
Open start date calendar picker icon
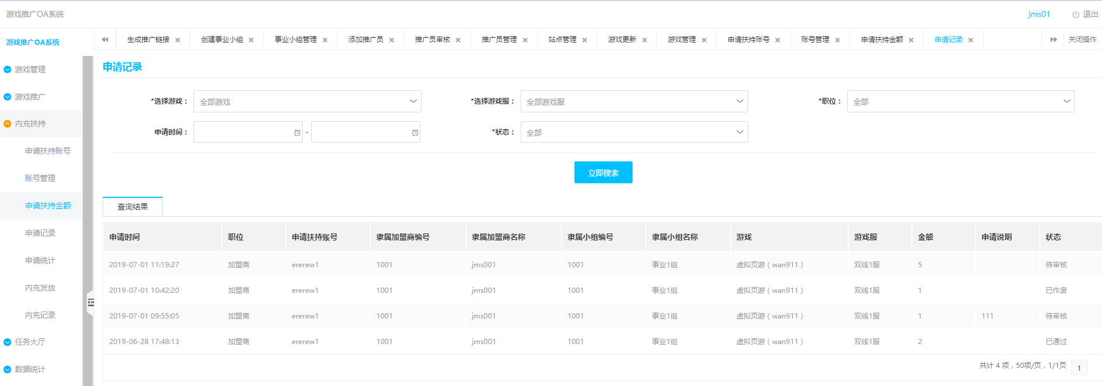297,133
